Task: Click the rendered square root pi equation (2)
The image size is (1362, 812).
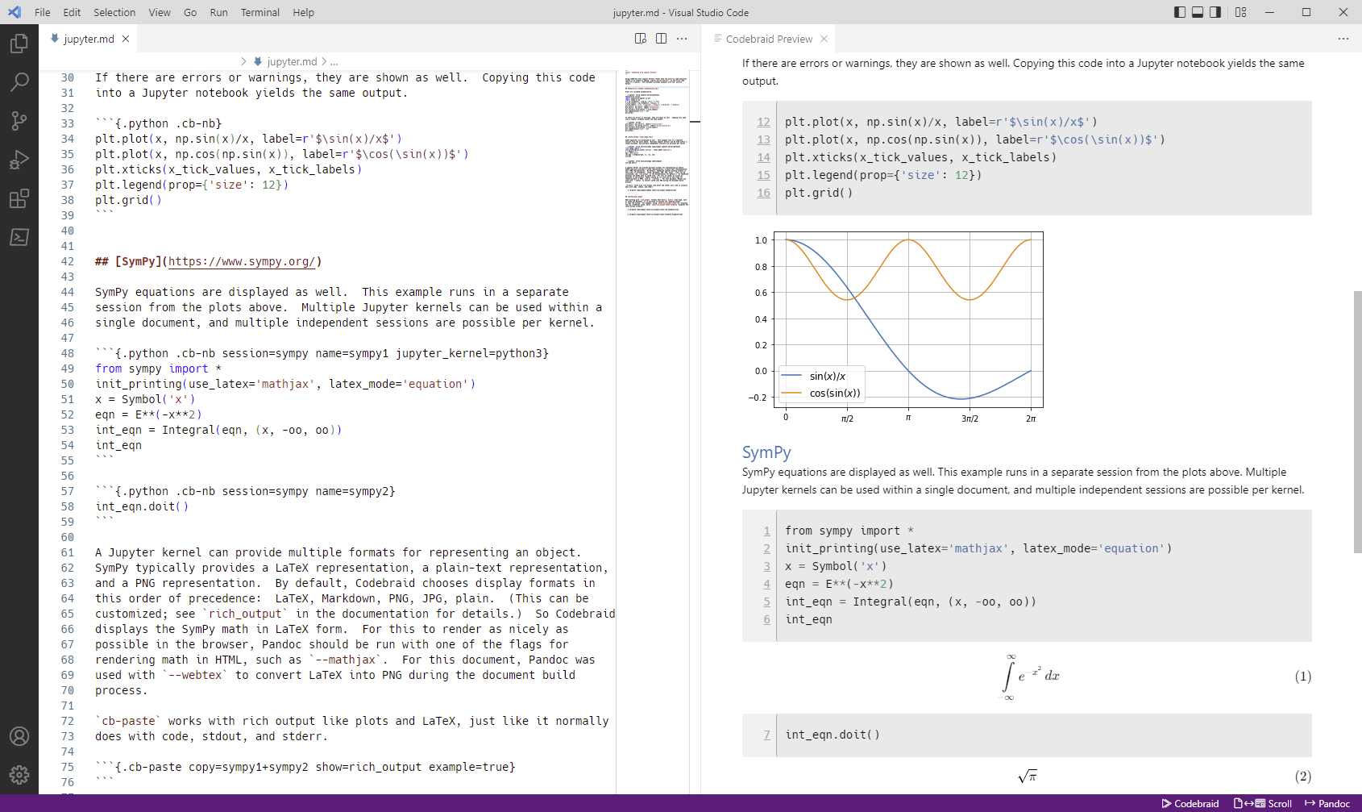Action: tap(1028, 776)
